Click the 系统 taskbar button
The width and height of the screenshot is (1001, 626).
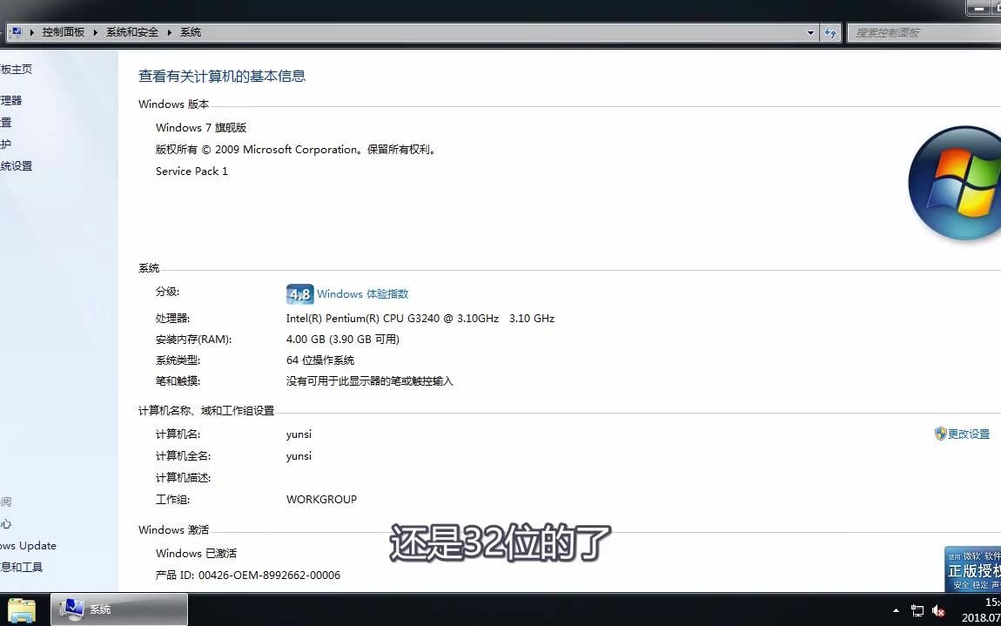point(119,609)
